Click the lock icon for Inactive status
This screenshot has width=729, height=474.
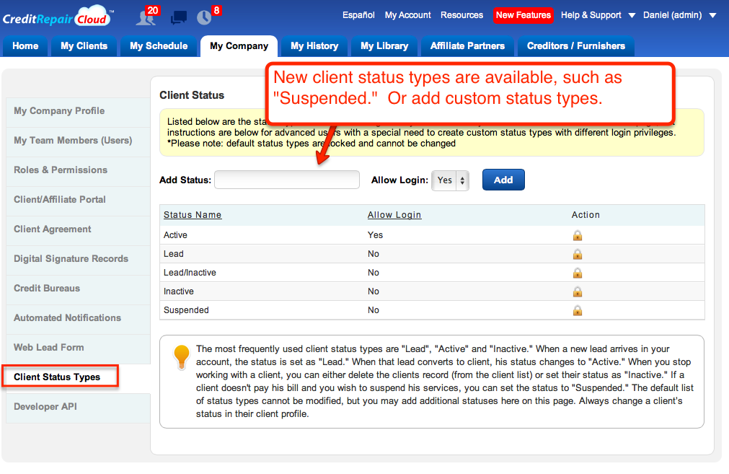[578, 291]
